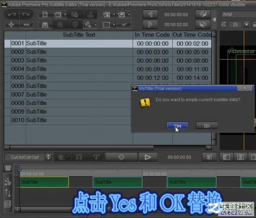This screenshot has height=218, width=256.
Task: Remove a subtitle with the minus icon
Action: click(x=26, y=25)
